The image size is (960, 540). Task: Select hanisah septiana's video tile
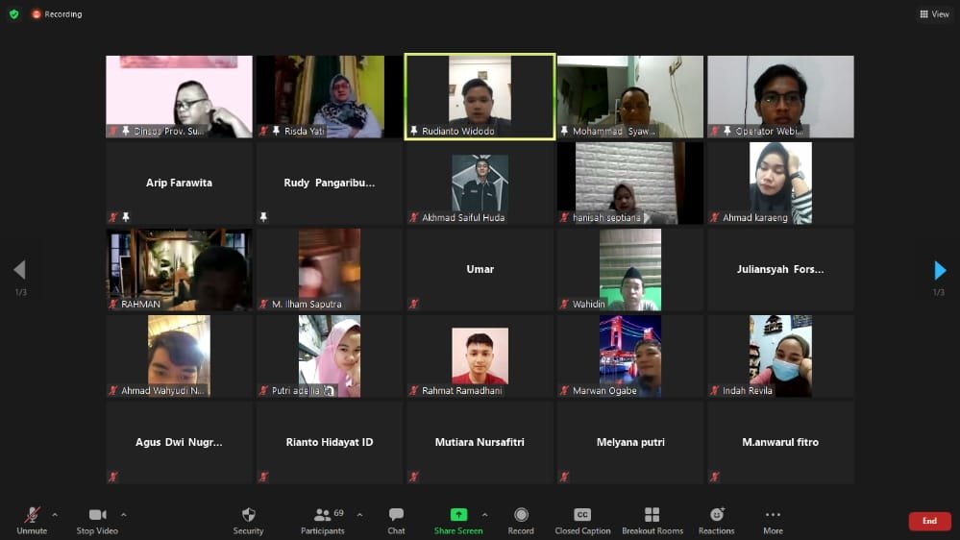[x=630, y=184]
